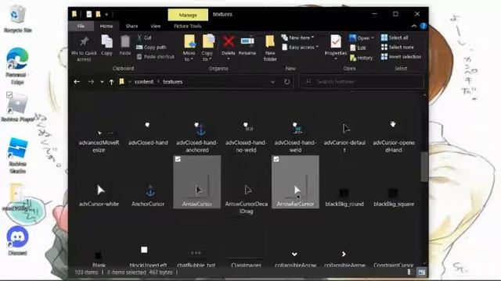Screen dimensions: 501x281
Task: Select the blackBkg_square file
Action: pyautogui.click(x=394, y=196)
